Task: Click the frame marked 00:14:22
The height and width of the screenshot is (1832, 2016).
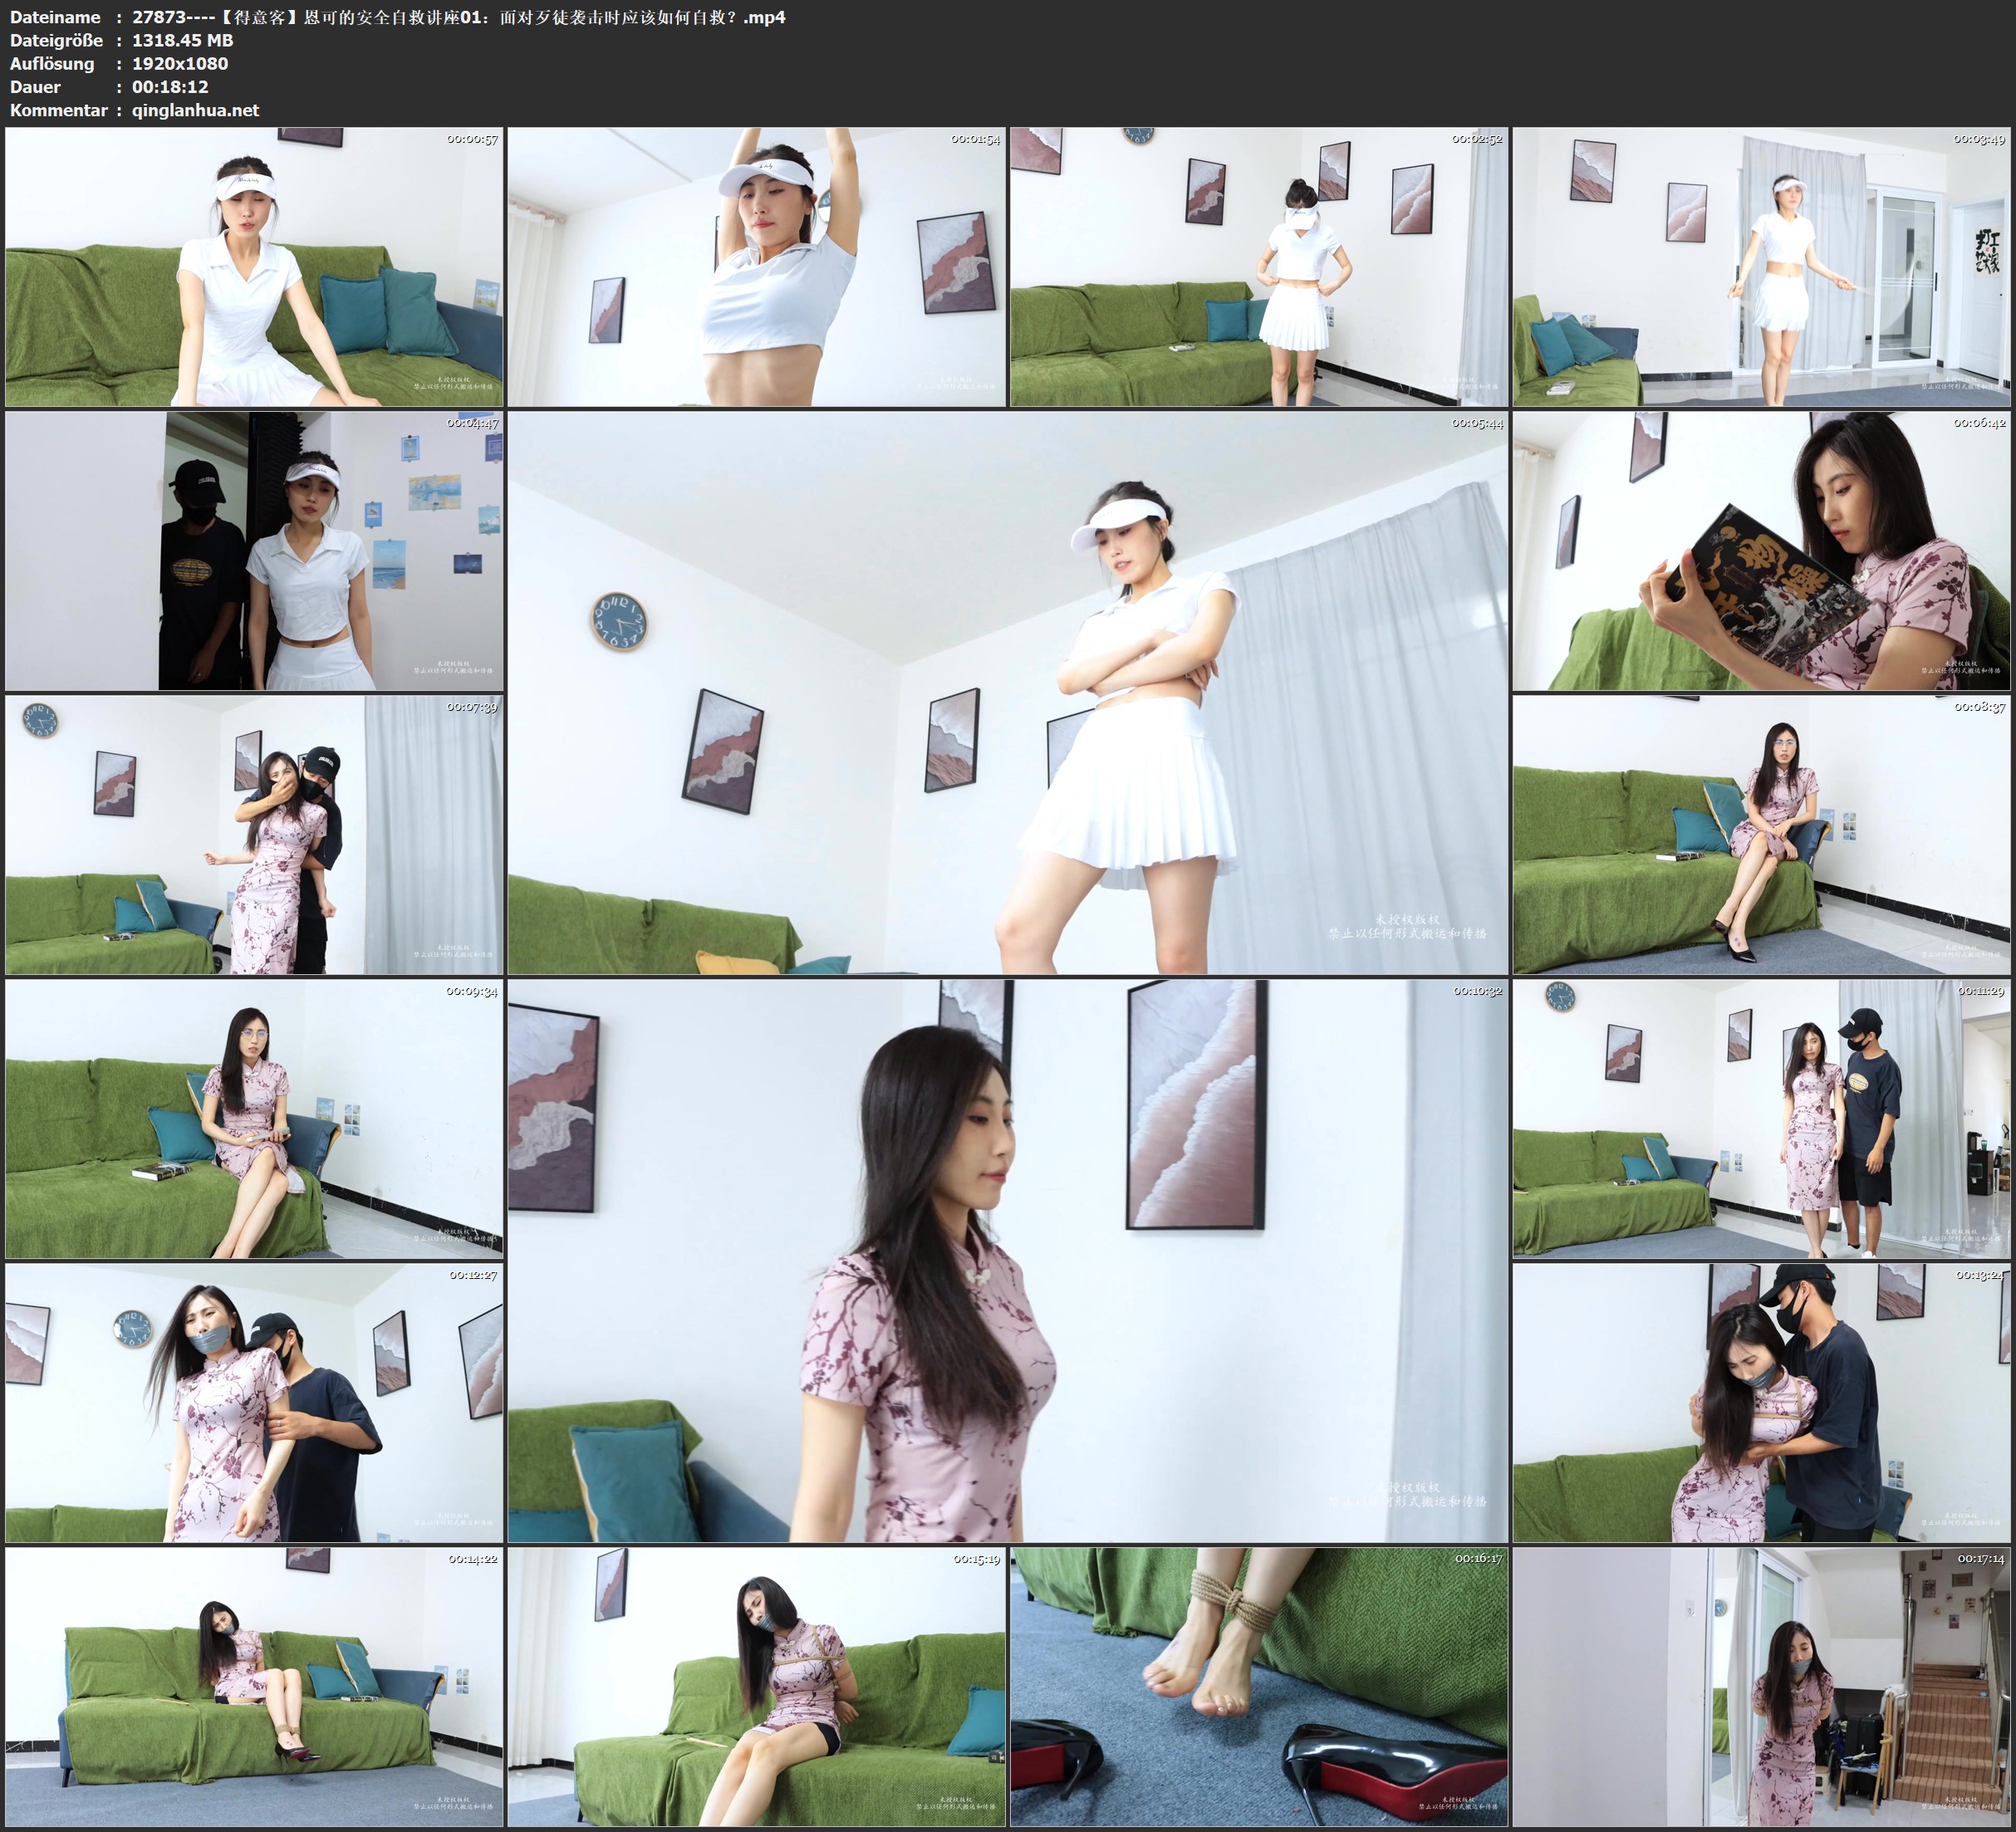Action: click(x=254, y=1687)
